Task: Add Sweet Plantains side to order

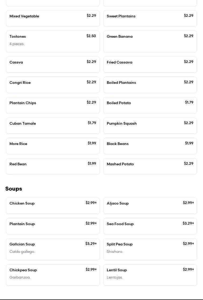Action: 150,18
